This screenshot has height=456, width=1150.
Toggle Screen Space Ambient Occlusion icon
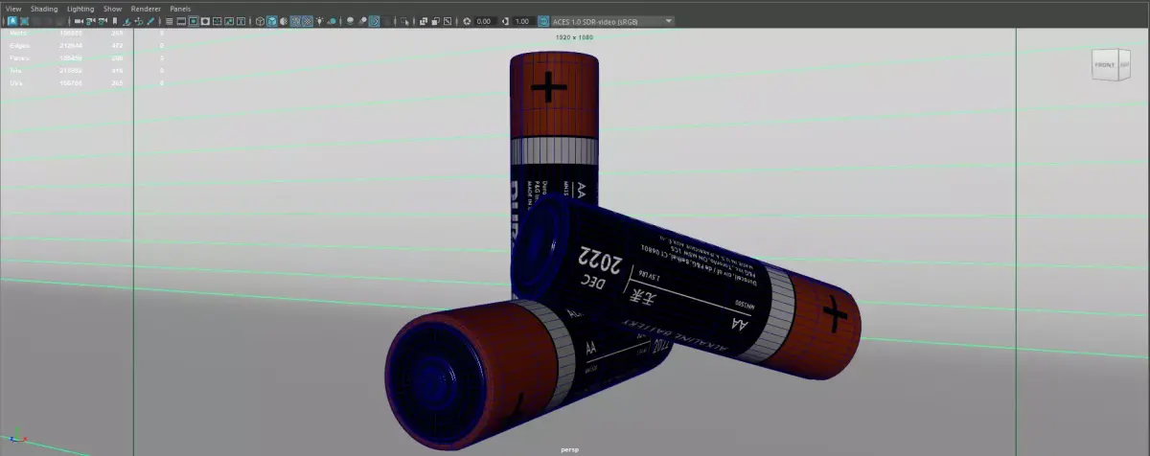click(350, 21)
